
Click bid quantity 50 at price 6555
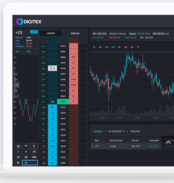pyautogui.click(x=53, y=107)
